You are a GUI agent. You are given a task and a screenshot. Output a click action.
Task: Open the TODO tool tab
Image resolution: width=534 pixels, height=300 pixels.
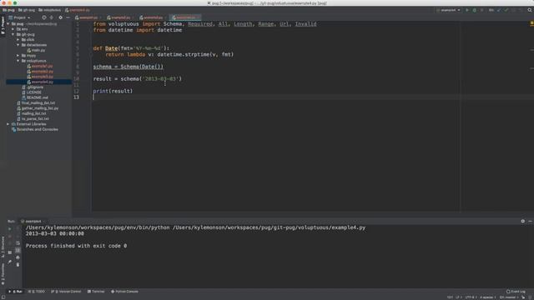[x=37, y=292]
